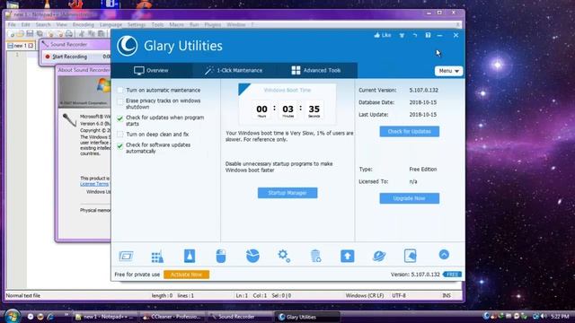
Task: Open the Notepad++ Encoding menu
Action: [x=84, y=24]
